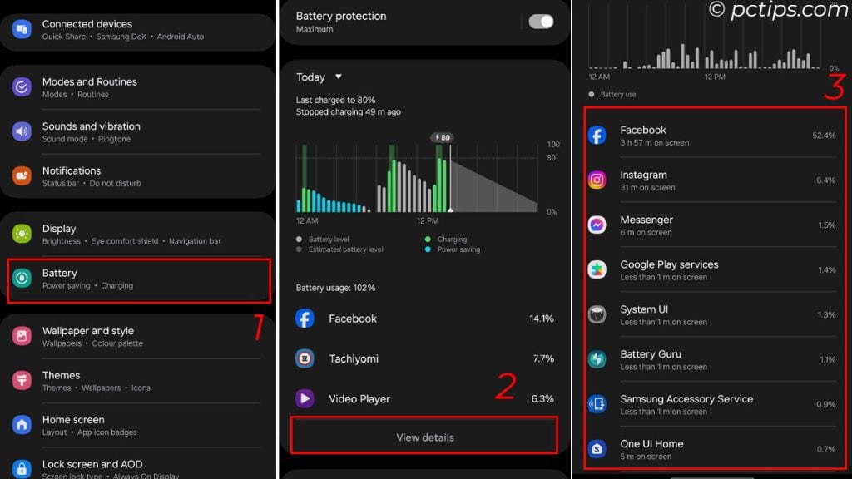Tap the Google Play services icon
This screenshot has height=479, width=852.
pos(597,269)
